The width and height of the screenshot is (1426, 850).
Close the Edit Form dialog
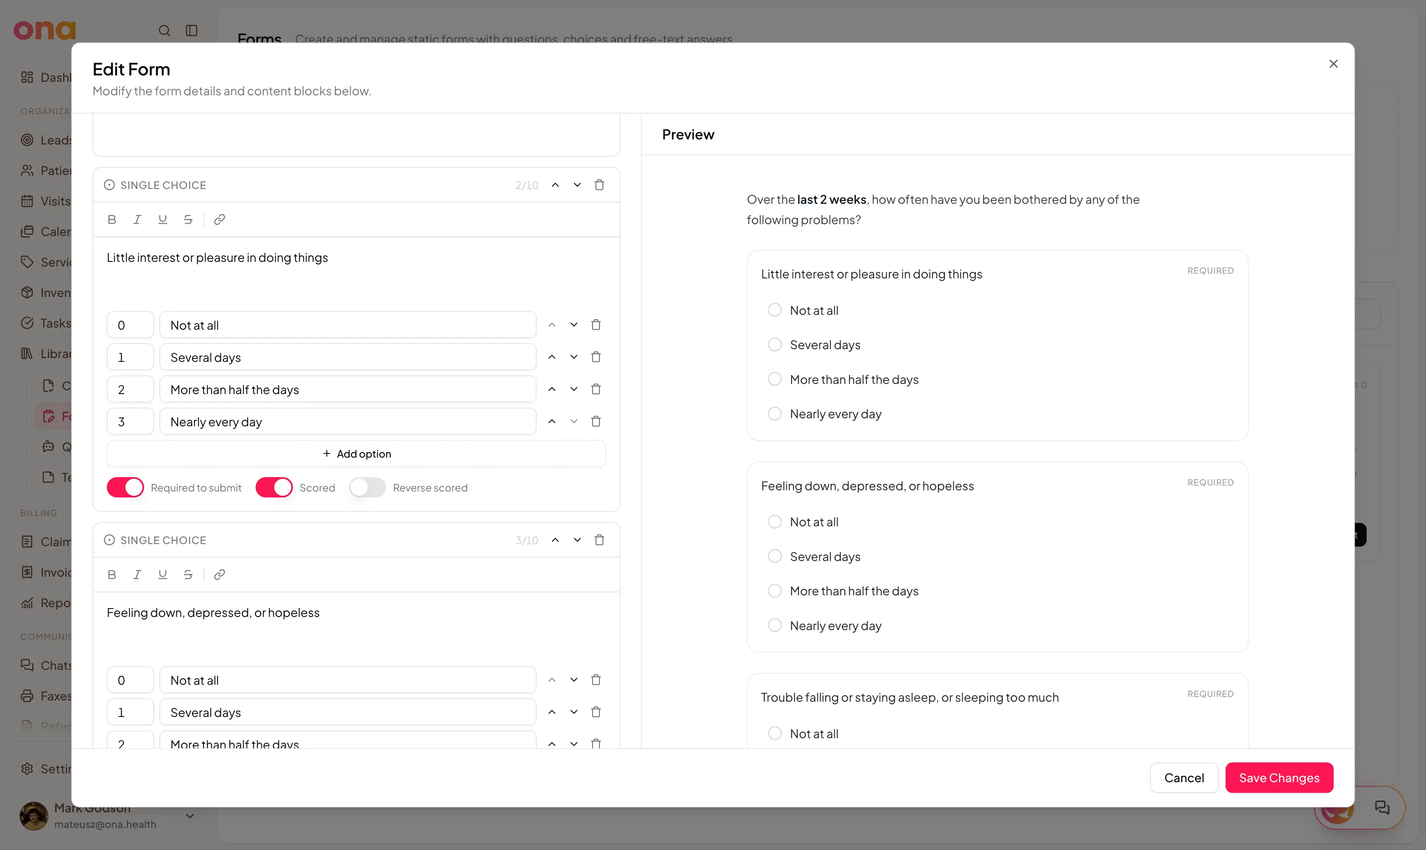coord(1334,64)
